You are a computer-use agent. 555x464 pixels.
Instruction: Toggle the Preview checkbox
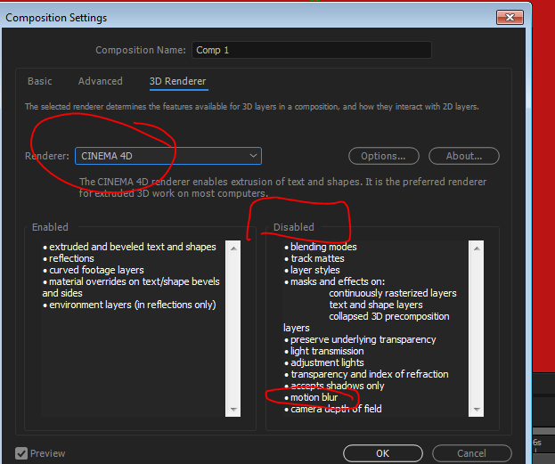coord(21,453)
